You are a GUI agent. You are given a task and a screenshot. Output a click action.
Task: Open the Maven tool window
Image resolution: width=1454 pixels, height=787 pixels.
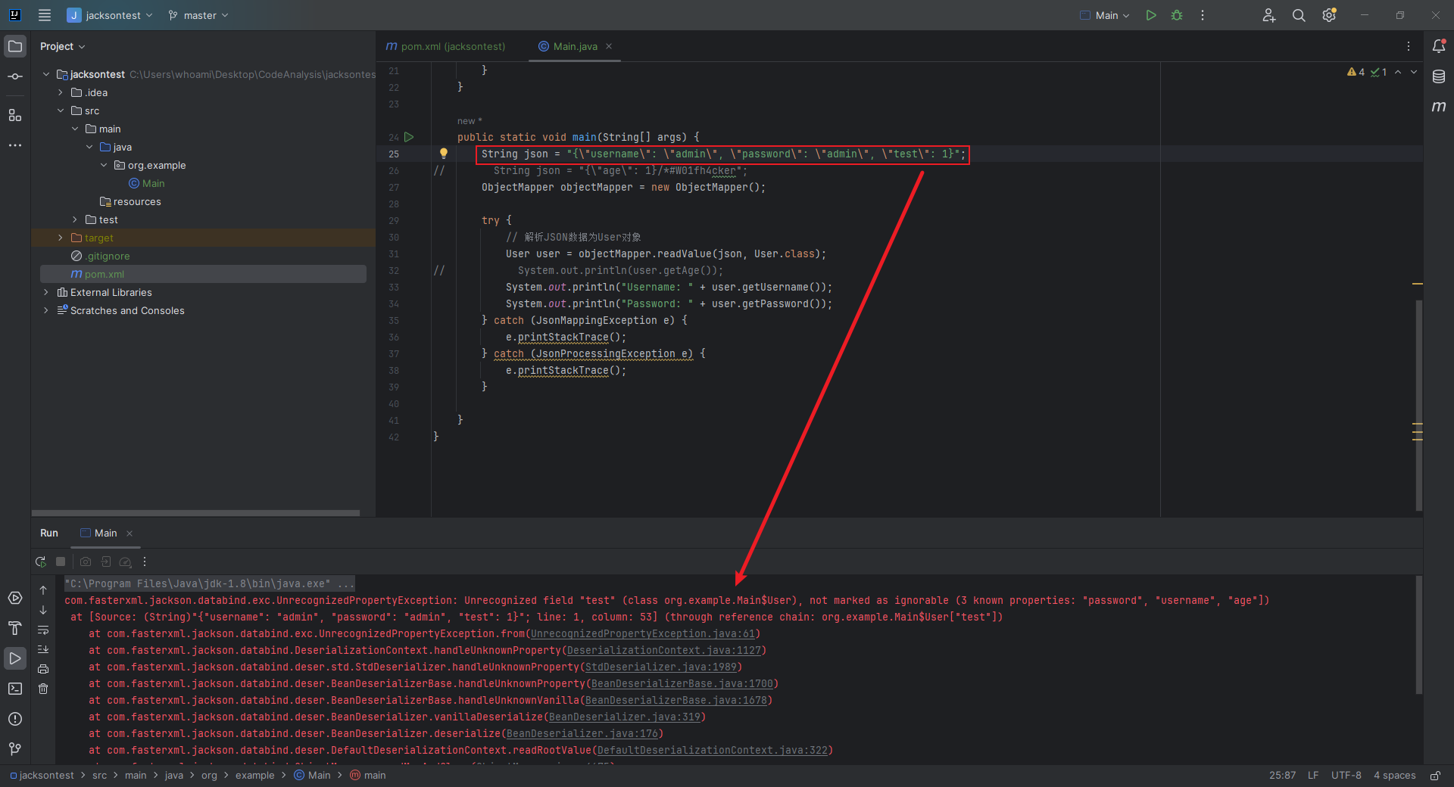1439,107
